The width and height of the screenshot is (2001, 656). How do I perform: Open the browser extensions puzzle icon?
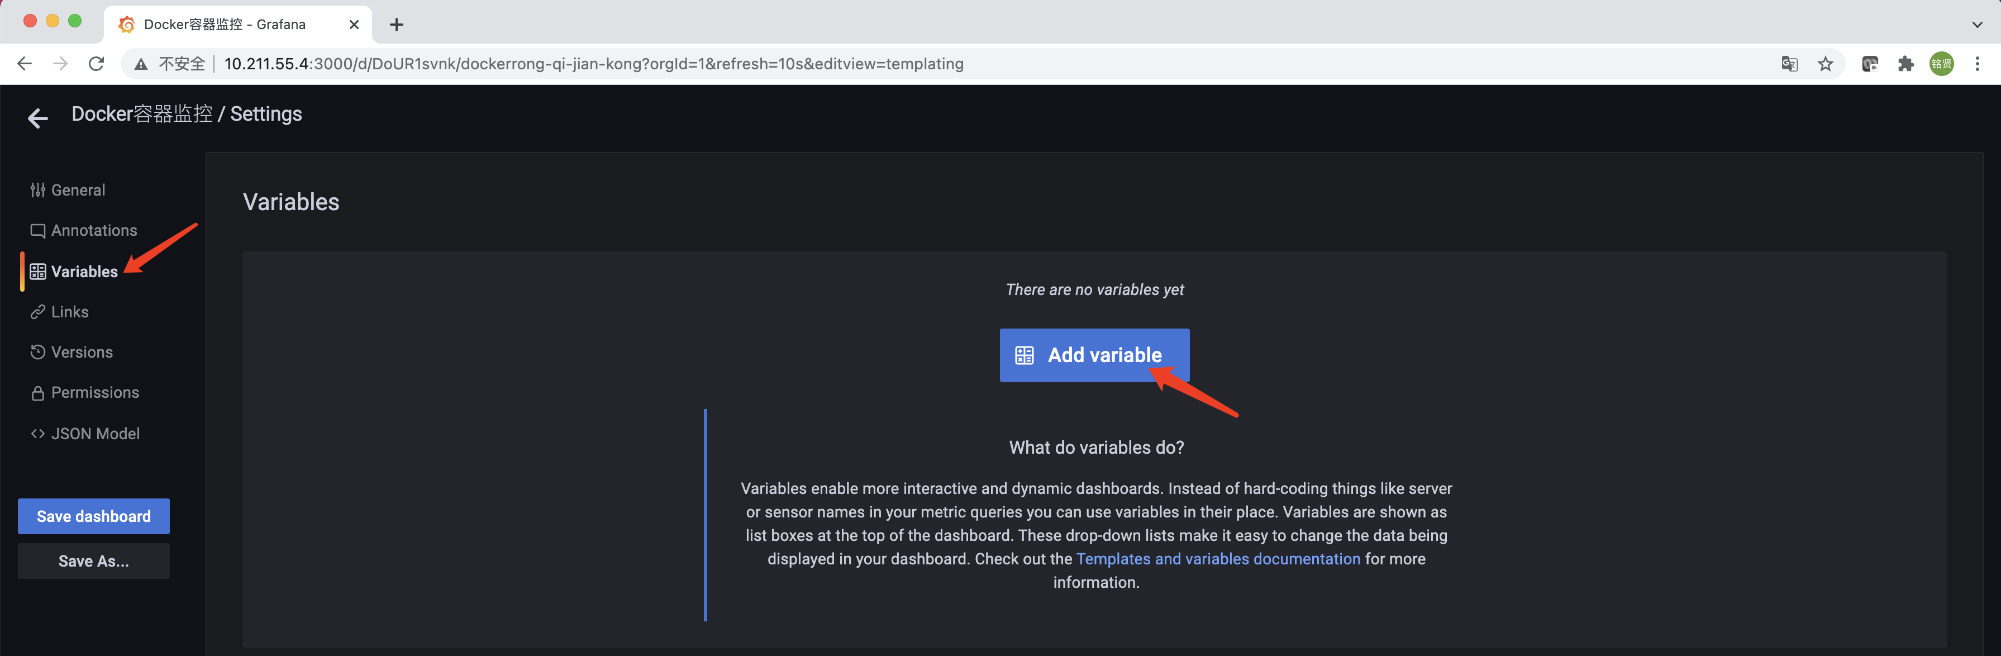pos(1905,64)
